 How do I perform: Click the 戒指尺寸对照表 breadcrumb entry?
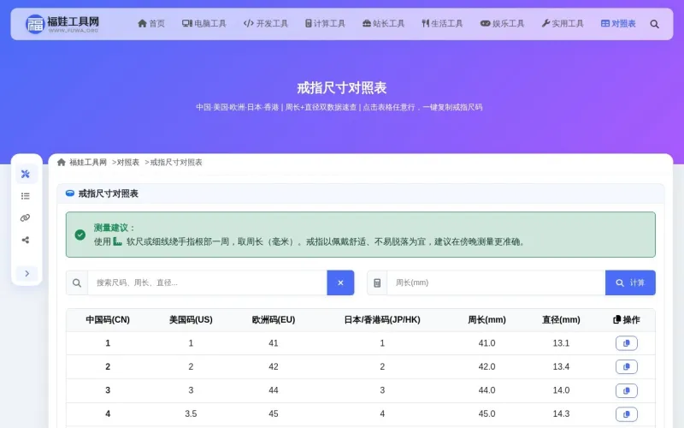click(176, 163)
